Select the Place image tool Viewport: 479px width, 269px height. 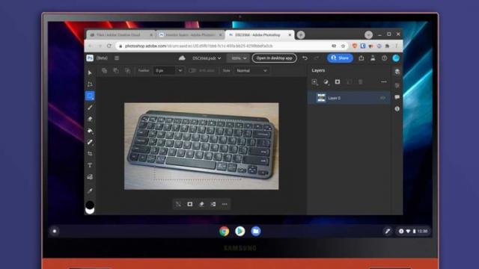[90, 177]
